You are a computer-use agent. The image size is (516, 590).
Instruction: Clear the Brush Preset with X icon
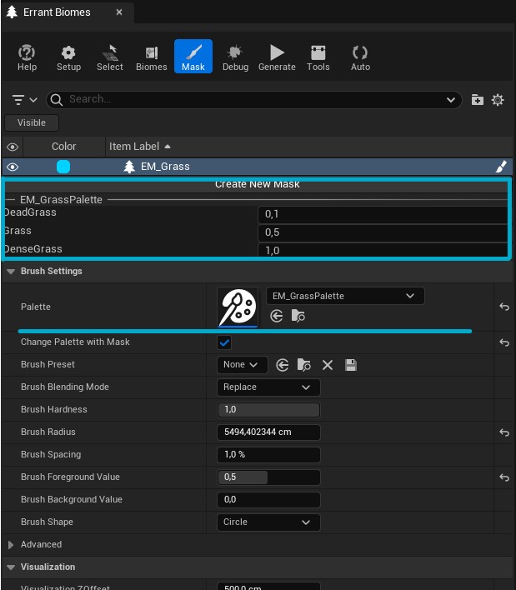[x=328, y=365]
